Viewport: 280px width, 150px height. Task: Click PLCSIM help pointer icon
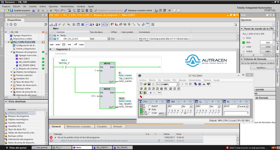coord(208,84)
